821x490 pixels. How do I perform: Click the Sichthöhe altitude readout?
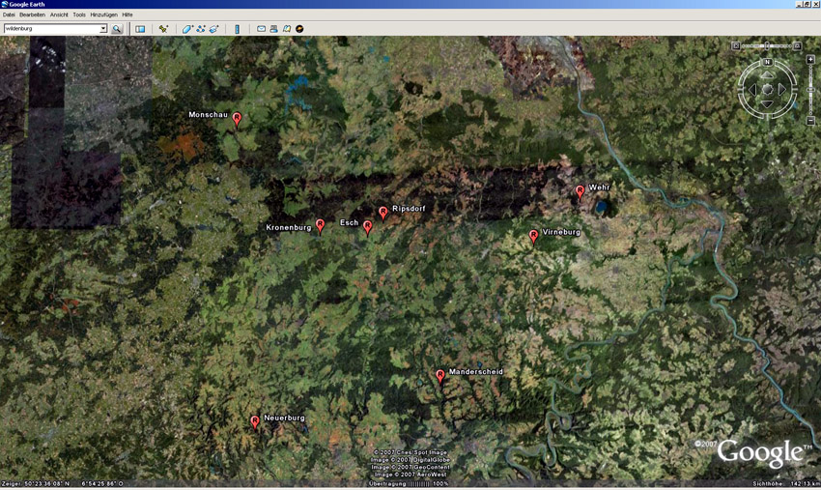786,483
